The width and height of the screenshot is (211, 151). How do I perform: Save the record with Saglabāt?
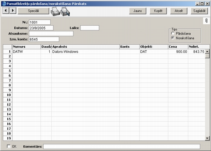click(x=199, y=11)
